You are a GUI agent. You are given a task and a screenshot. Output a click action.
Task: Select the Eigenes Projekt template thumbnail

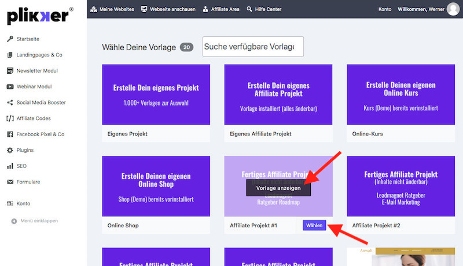point(156,94)
